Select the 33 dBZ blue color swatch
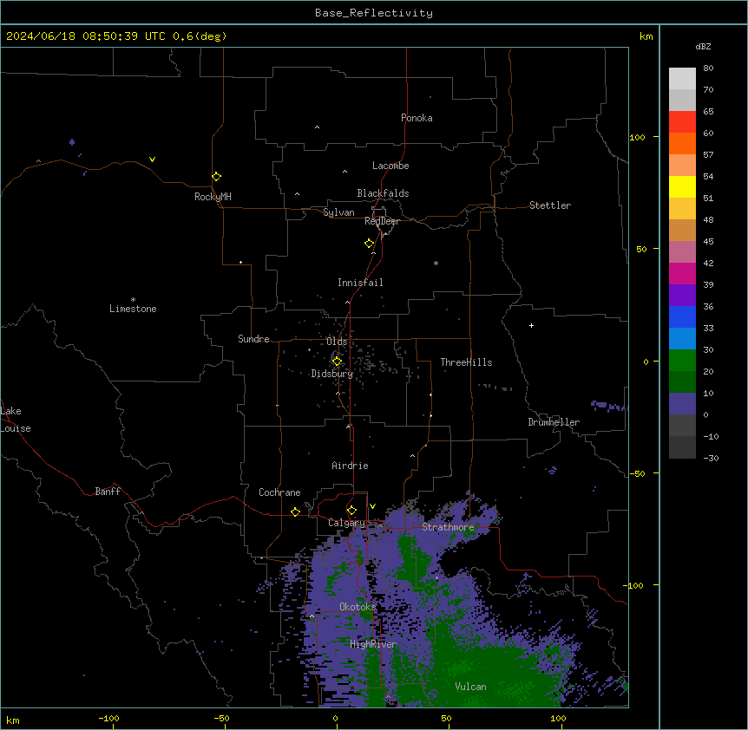 pos(682,316)
